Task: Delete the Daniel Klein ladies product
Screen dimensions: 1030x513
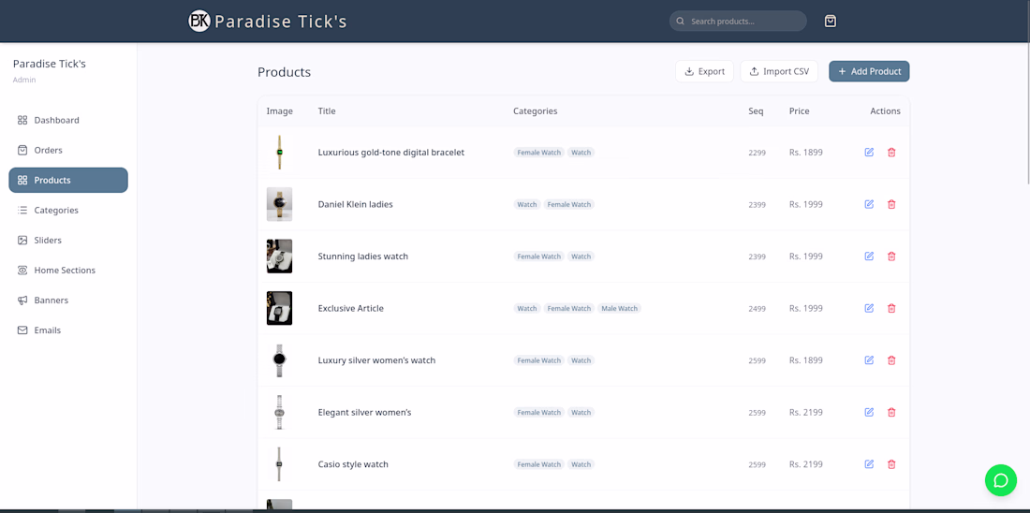Action: pos(891,204)
